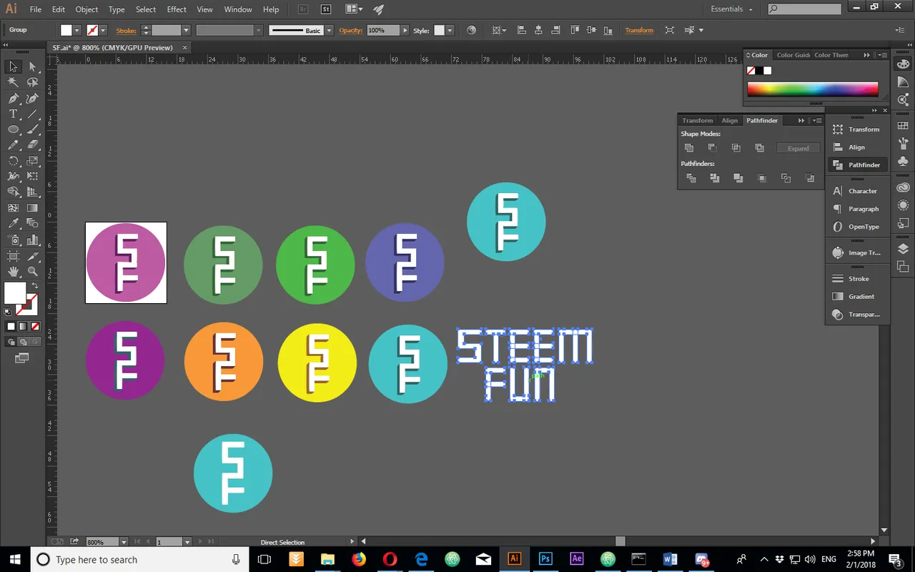Open the Basic brush definition dropdown
915x572 pixels.
pyautogui.click(x=329, y=30)
